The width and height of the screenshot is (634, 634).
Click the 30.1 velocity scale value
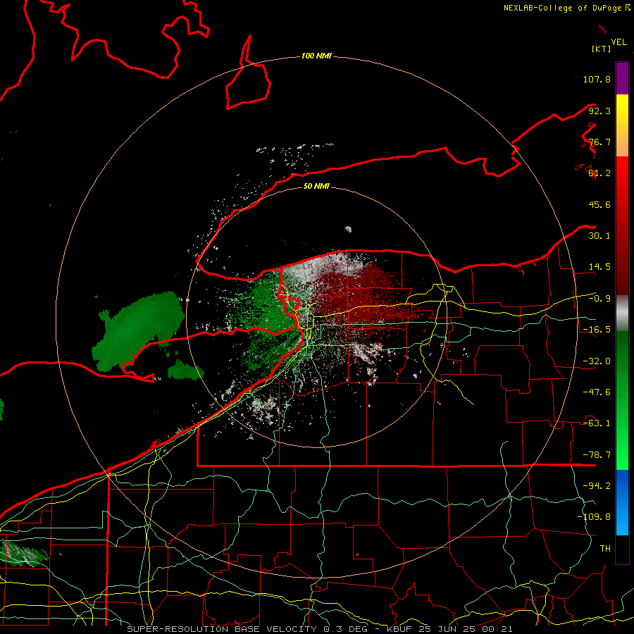click(599, 236)
